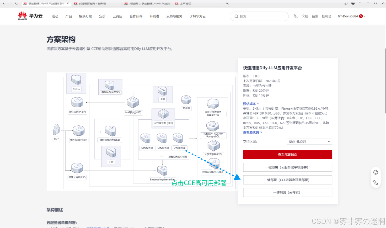Open the 产品 navigation menu
This screenshot has width=386, height=228.
coord(69,16)
